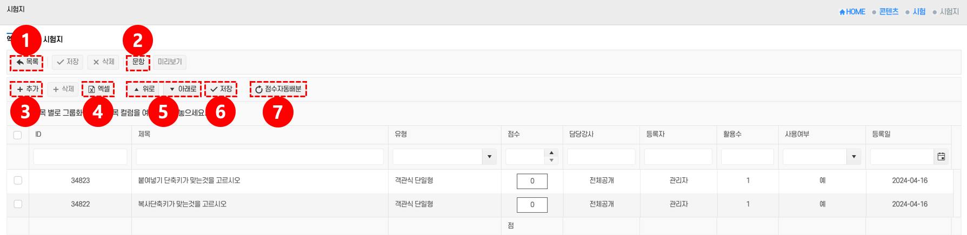Click the HOME icon link

tap(852, 12)
